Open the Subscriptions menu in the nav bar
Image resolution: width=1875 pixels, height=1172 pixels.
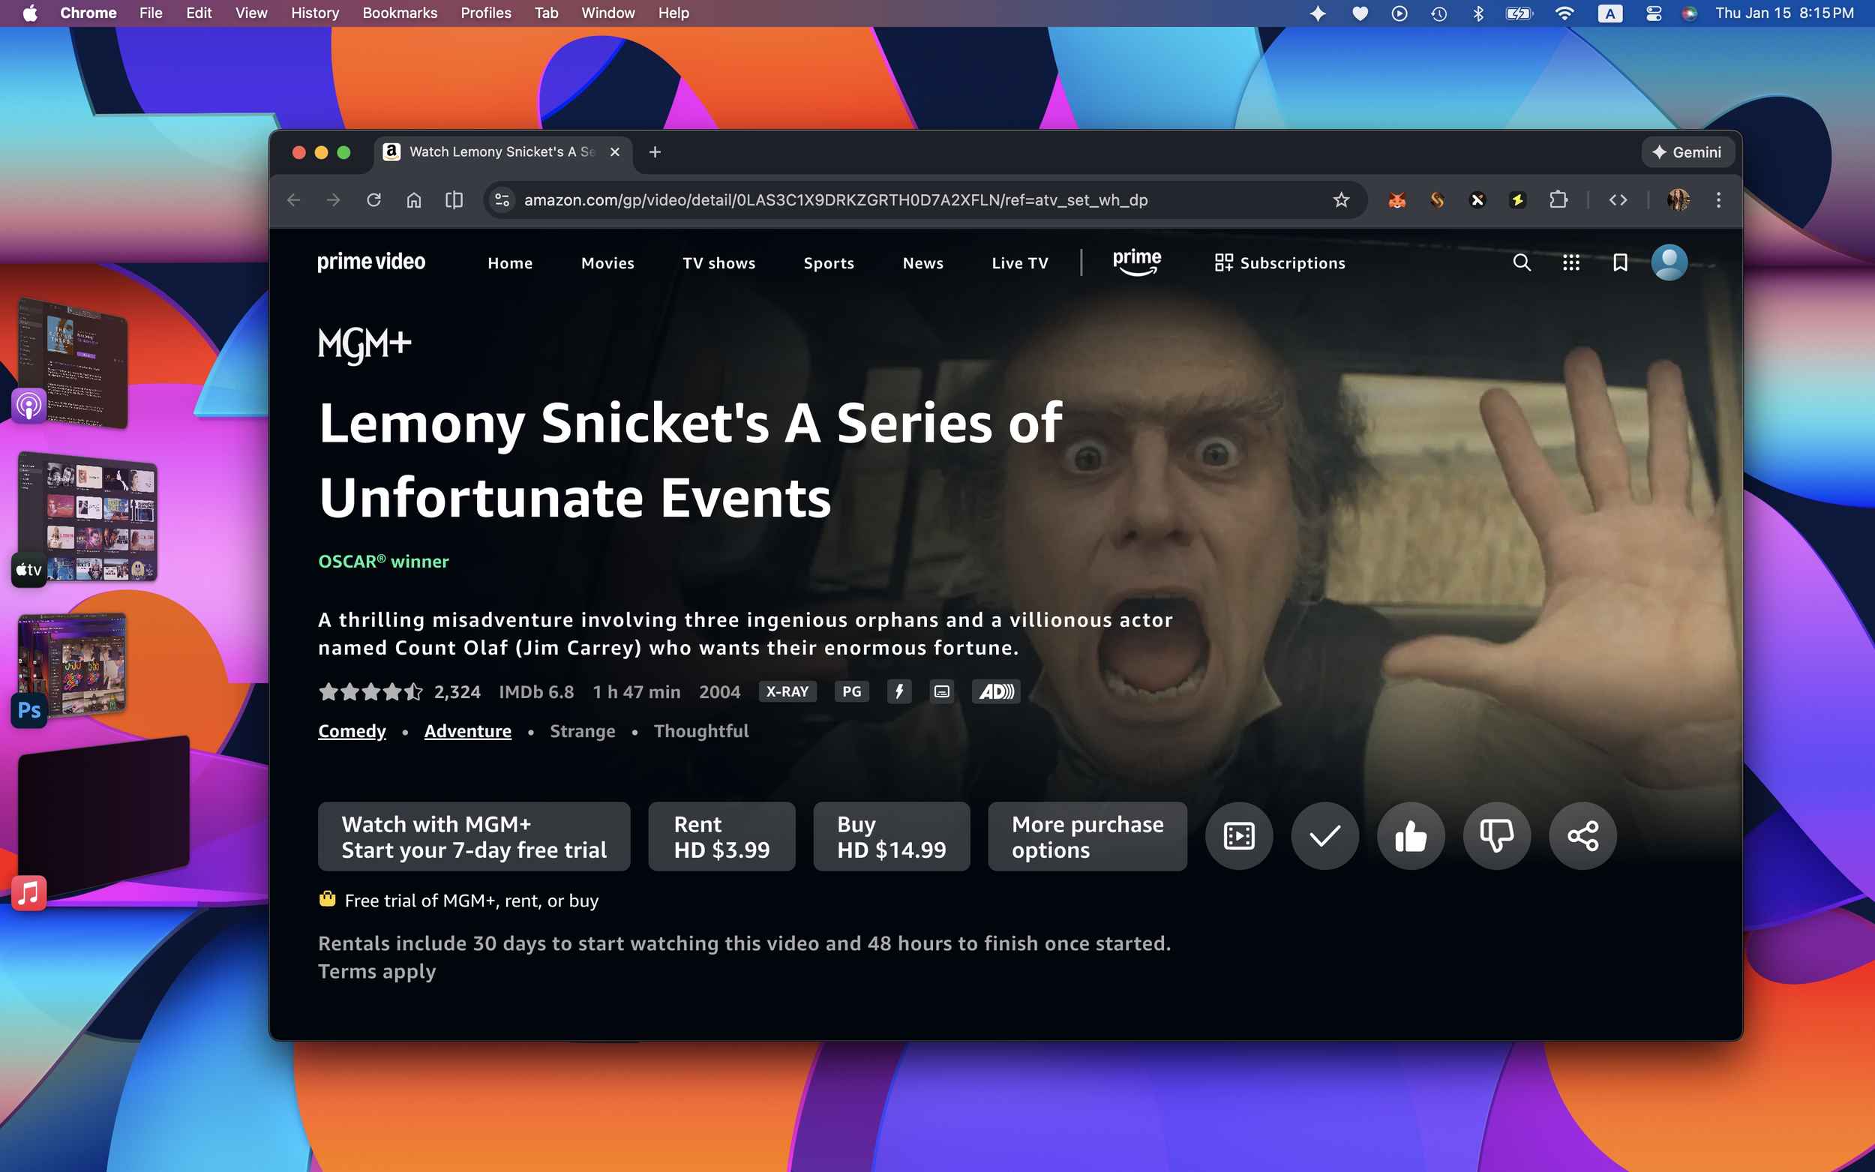(x=1279, y=262)
